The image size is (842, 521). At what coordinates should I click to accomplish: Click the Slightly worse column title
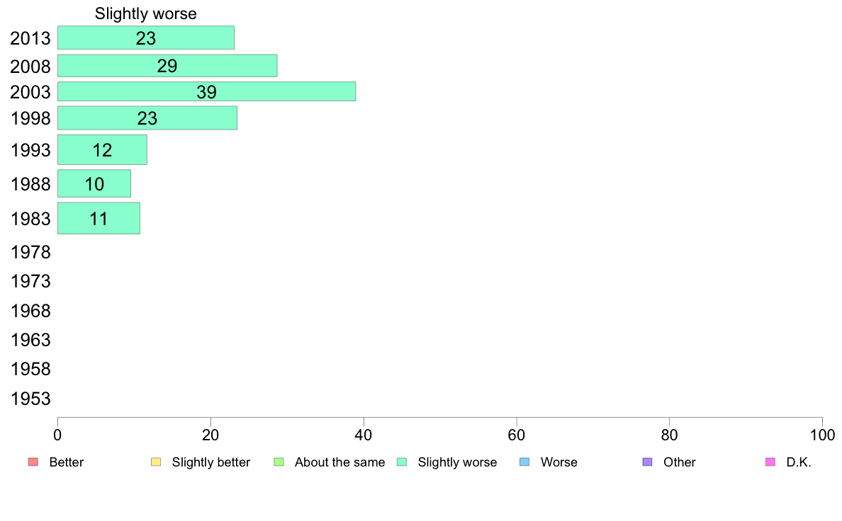click(x=146, y=13)
